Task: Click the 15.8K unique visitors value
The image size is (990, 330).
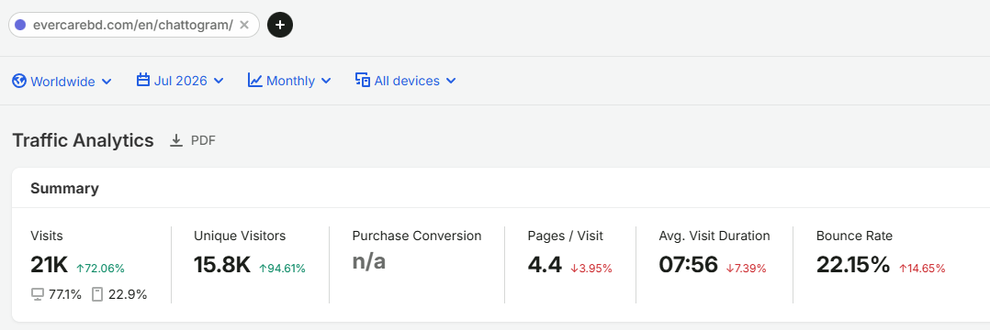Action: (222, 265)
